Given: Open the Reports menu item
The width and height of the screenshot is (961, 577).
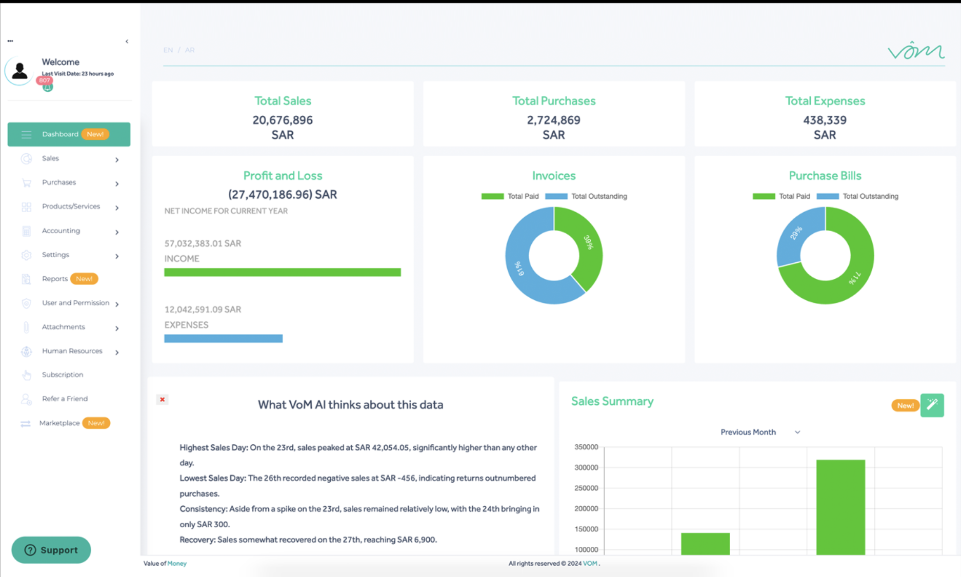Looking at the screenshot, I should [55, 279].
